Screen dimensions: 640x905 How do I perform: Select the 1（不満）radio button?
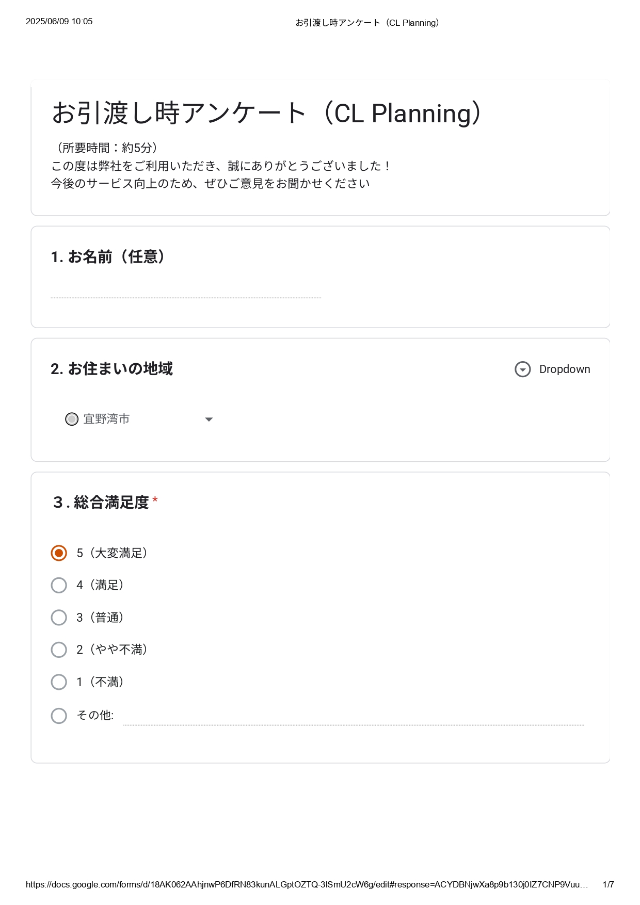click(x=59, y=682)
